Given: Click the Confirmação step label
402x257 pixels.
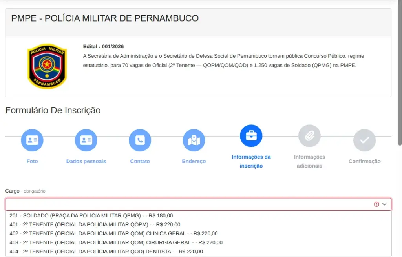Looking at the screenshot, I should (x=364, y=161).
